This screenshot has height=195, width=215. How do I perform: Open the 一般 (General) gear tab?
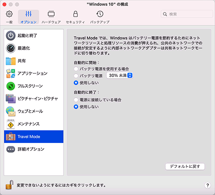coord(9,17)
